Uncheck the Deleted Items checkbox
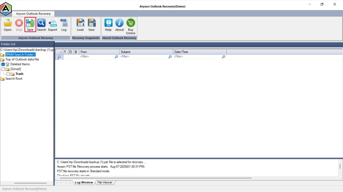Image resolution: width=343 pixels, height=192 pixels. (3, 64)
